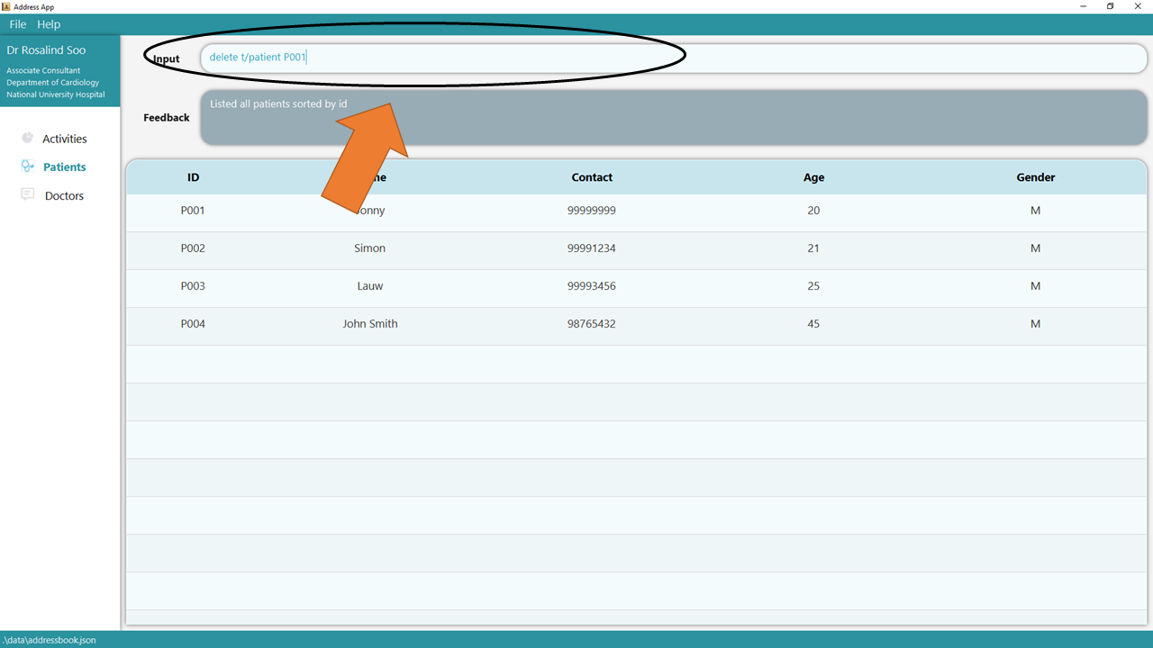Switch to the Activities tab
The width and height of the screenshot is (1153, 648).
point(64,139)
